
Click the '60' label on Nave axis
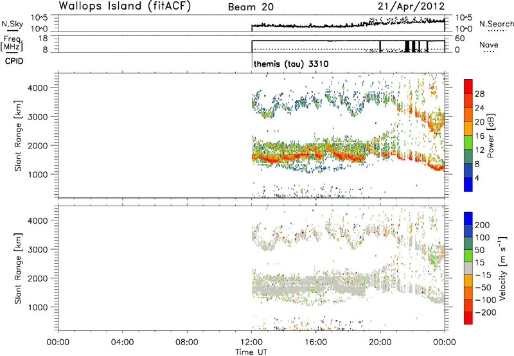pyautogui.click(x=460, y=39)
